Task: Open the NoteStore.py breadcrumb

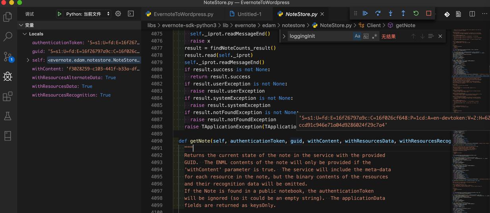Action: pyautogui.click(x=332, y=25)
